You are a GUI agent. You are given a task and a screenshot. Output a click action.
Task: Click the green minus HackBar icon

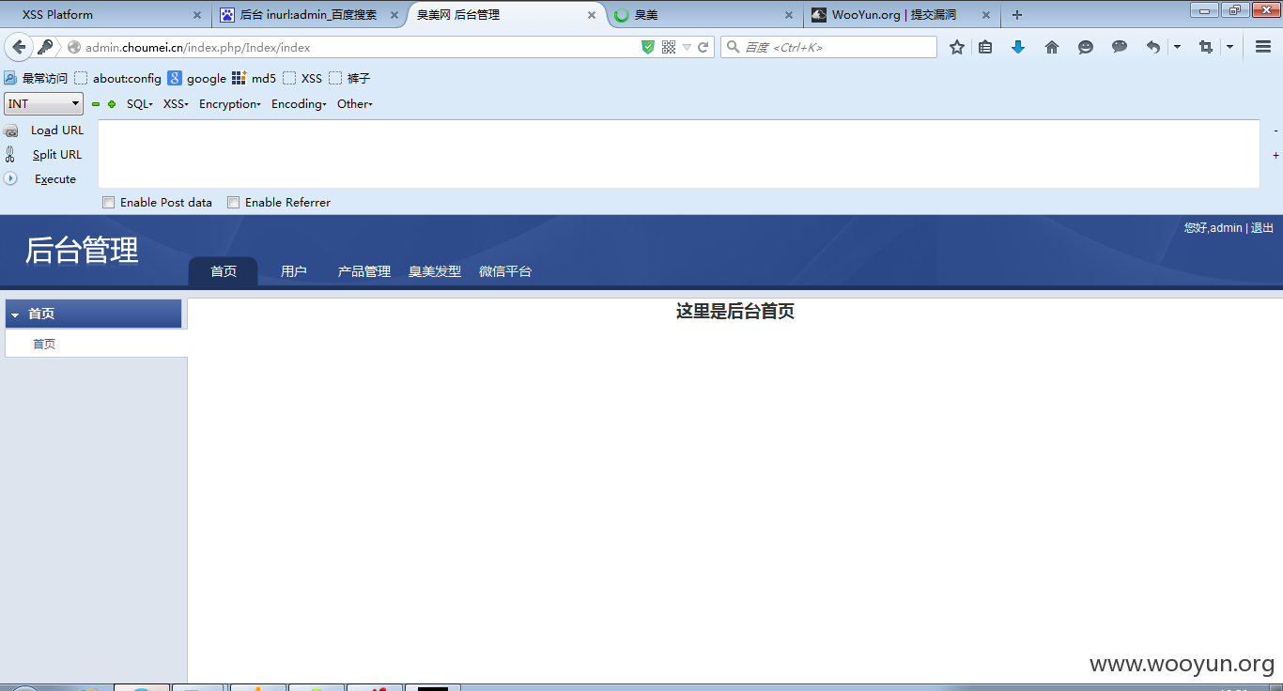click(95, 104)
